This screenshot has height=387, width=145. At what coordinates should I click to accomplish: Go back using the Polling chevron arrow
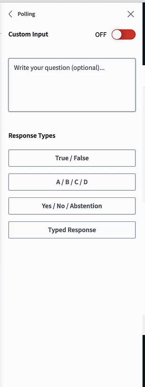(10, 14)
